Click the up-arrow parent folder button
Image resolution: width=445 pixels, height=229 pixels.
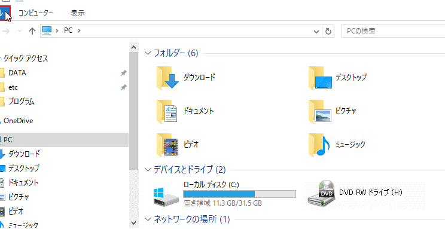pyautogui.click(x=32, y=31)
